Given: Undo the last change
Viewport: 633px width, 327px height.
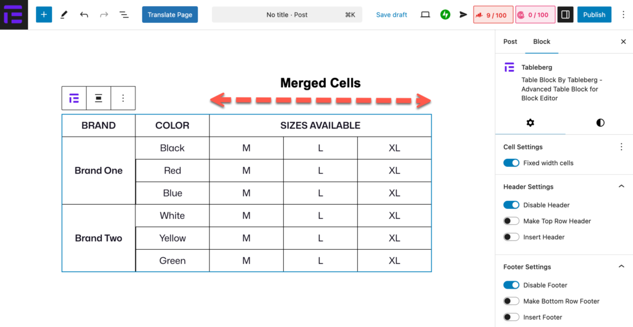Looking at the screenshot, I should click(x=84, y=15).
